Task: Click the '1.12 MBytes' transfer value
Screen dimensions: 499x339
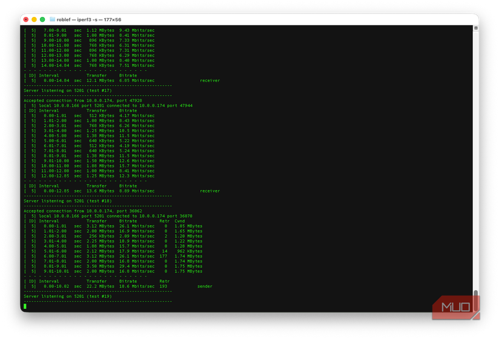Action: coord(100,31)
